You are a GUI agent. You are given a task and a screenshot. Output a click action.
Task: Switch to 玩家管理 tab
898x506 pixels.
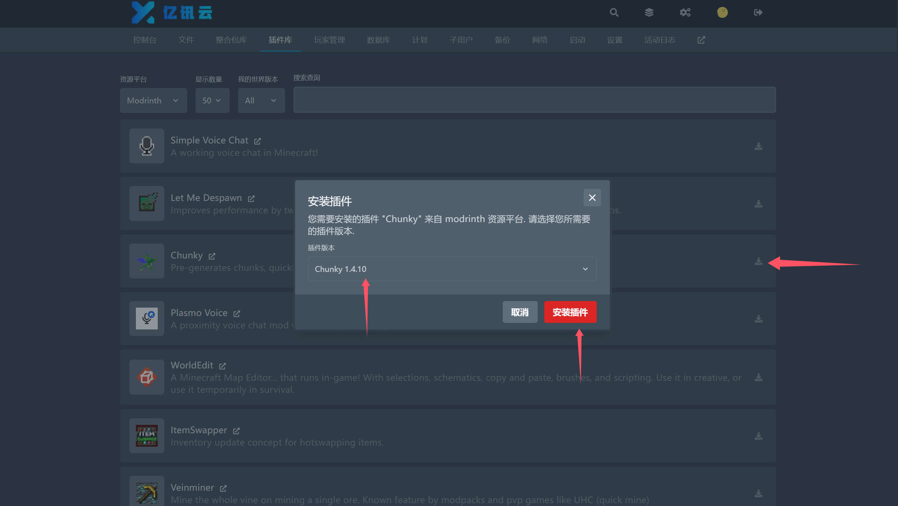coord(329,40)
